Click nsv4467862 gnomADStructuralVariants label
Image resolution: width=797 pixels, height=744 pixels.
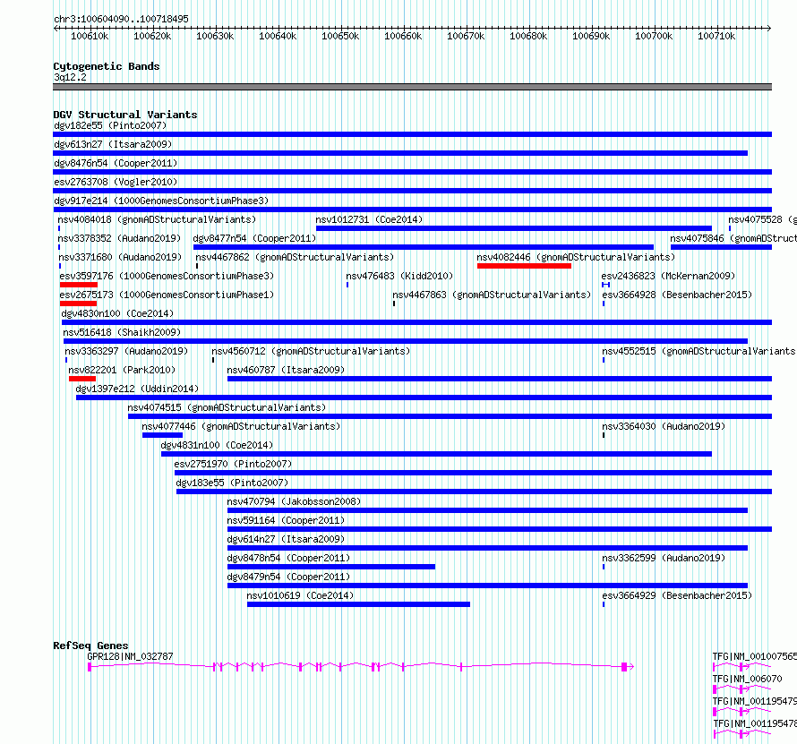295,257
